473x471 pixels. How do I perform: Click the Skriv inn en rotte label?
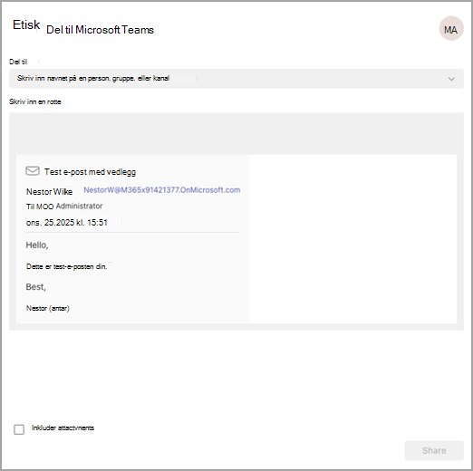point(35,101)
